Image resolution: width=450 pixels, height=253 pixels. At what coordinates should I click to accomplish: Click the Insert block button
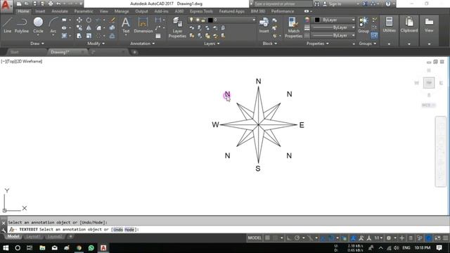[x=264, y=25]
